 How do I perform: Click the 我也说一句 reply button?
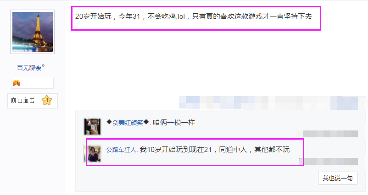338,178
